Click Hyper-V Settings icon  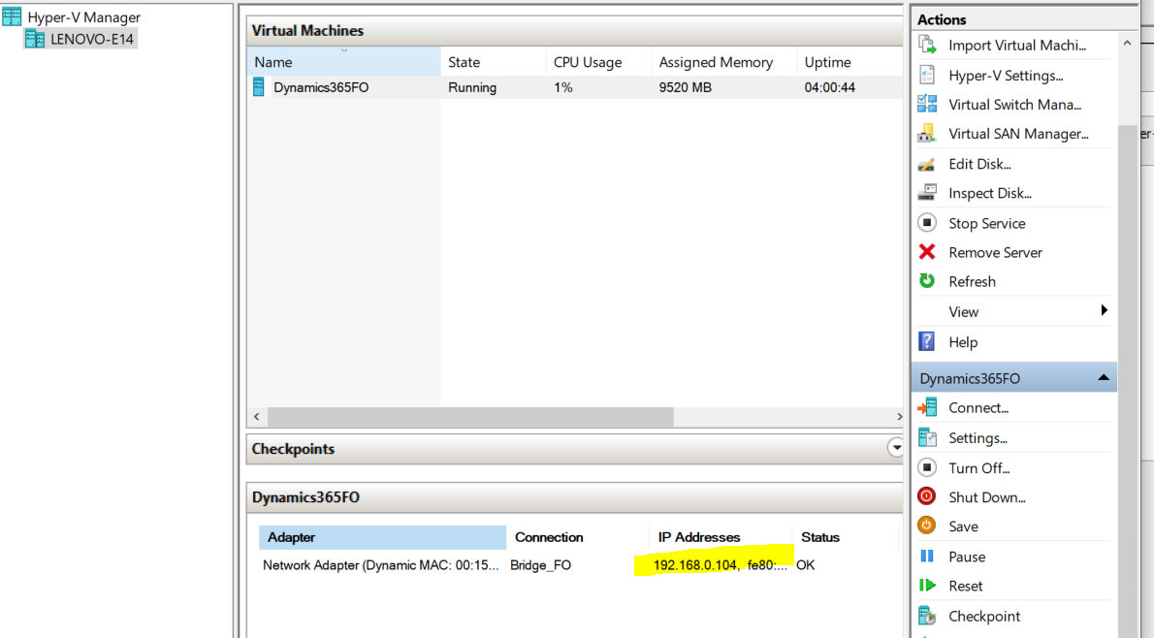coord(927,75)
